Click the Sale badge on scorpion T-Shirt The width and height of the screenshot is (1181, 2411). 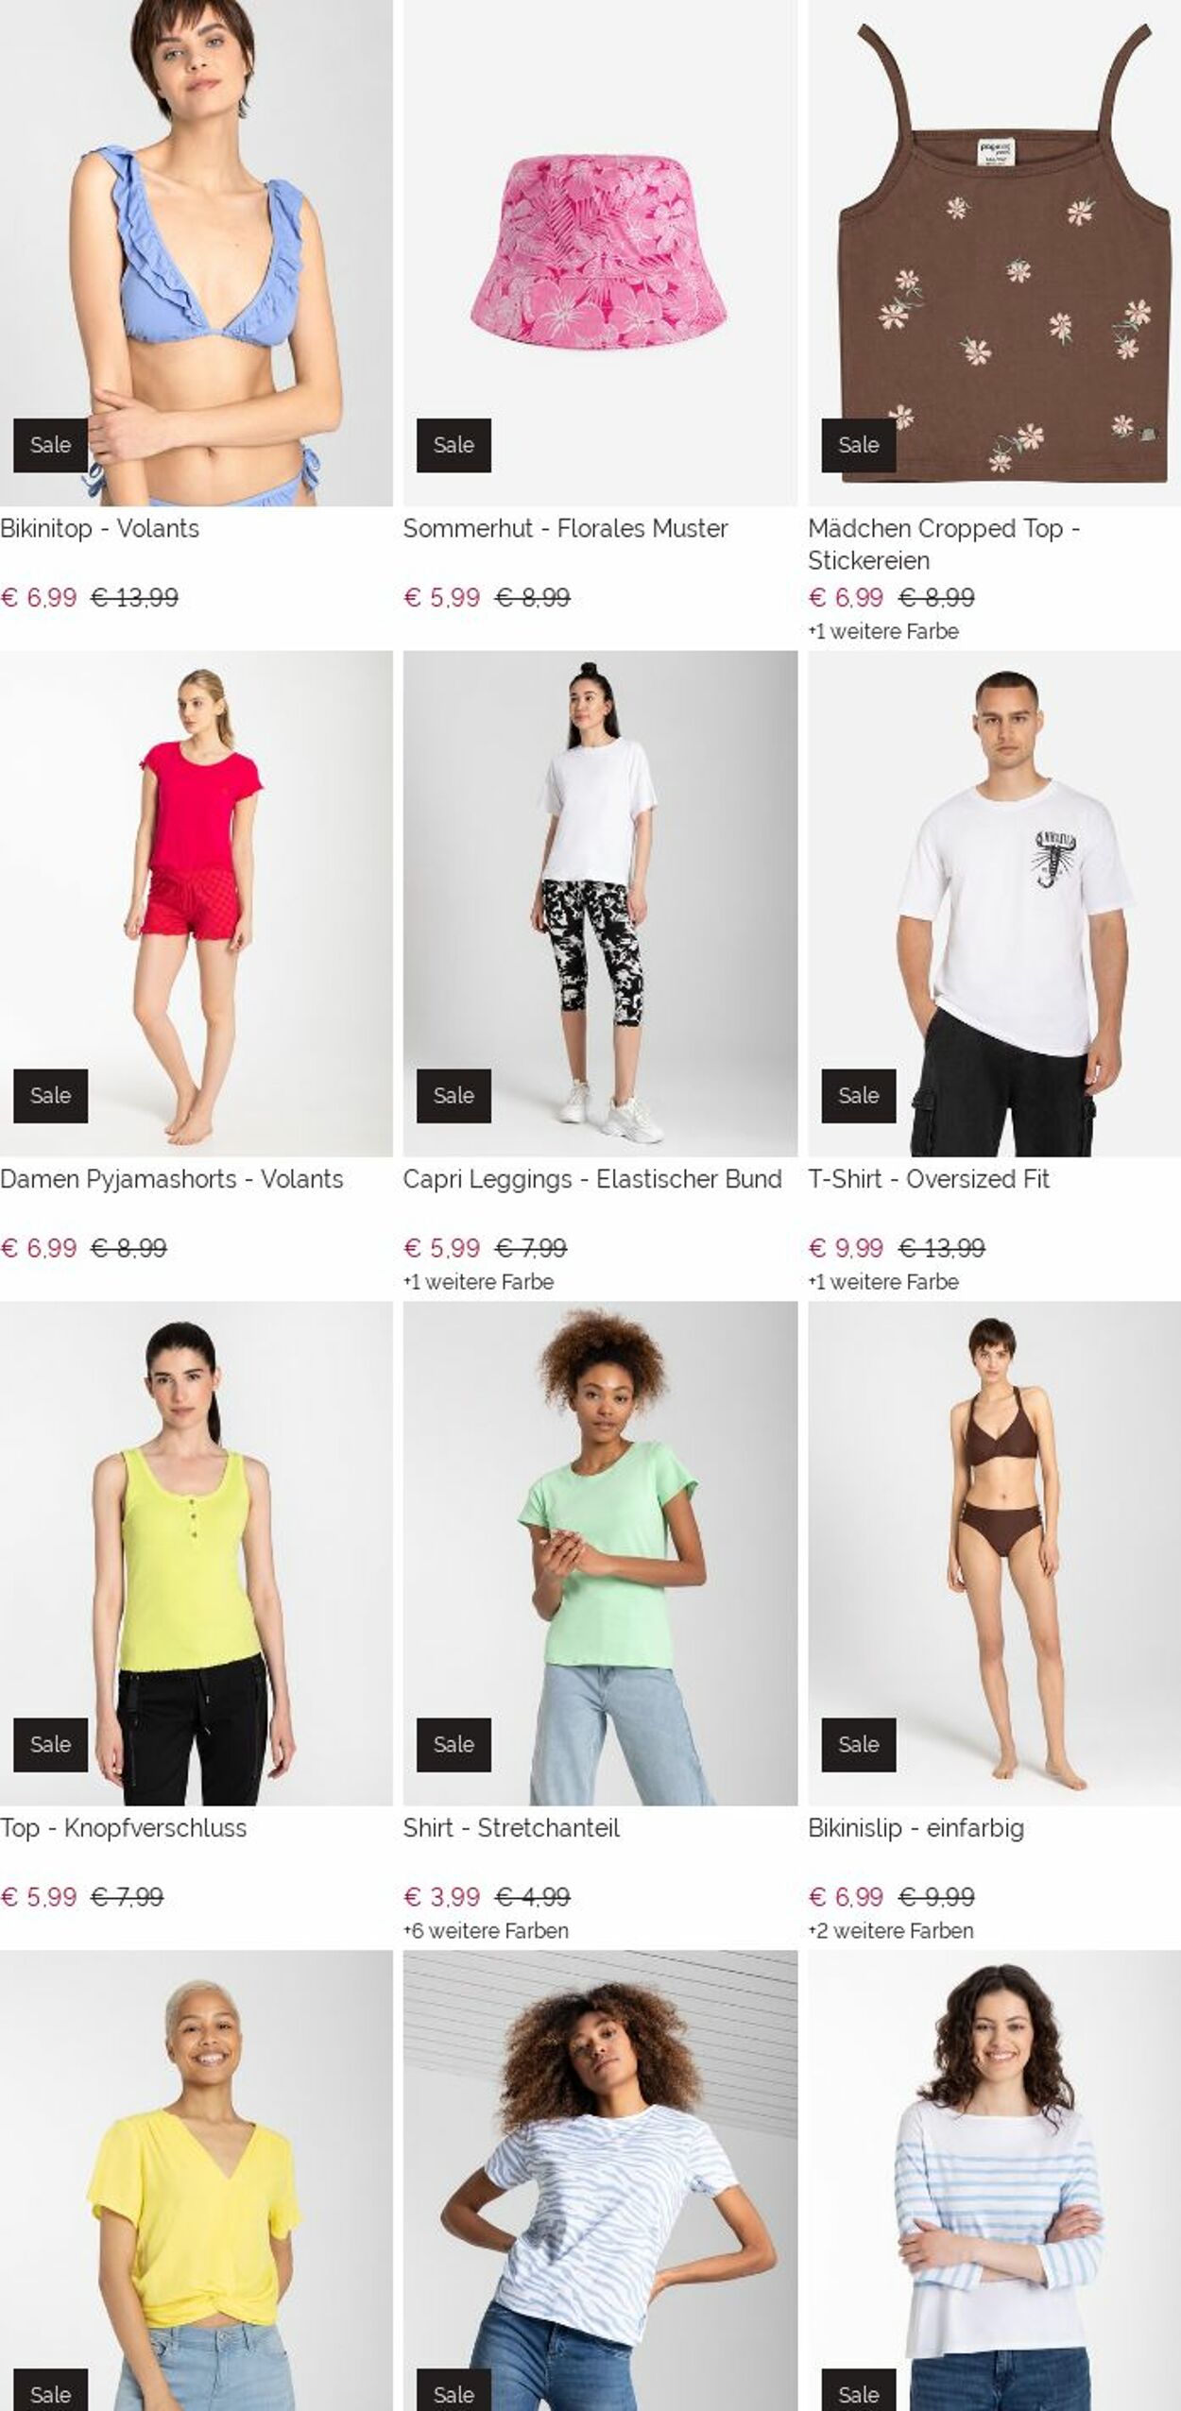point(858,1096)
